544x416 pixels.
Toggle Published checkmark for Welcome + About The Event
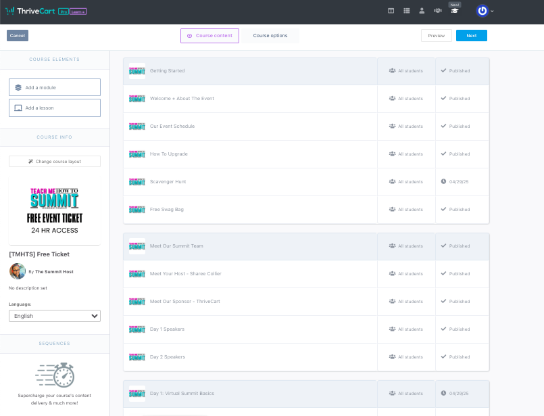tap(443, 98)
